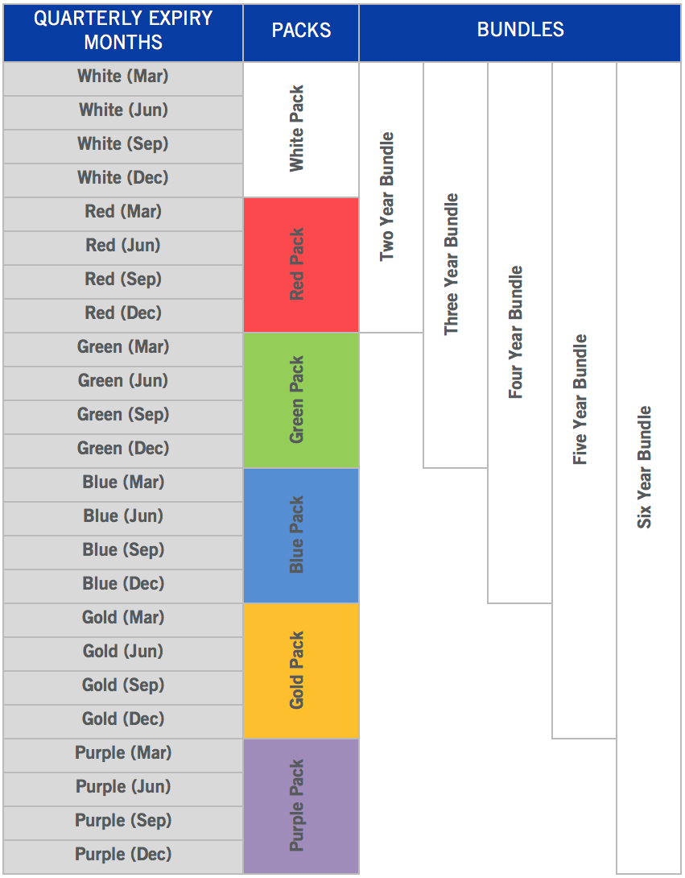Viewport: 685px width, 878px height.
Task: Select the Three Year Bundle label
Action: pos(452,264)
